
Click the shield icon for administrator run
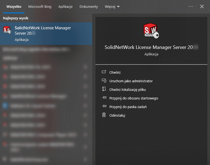click(104, 81)
